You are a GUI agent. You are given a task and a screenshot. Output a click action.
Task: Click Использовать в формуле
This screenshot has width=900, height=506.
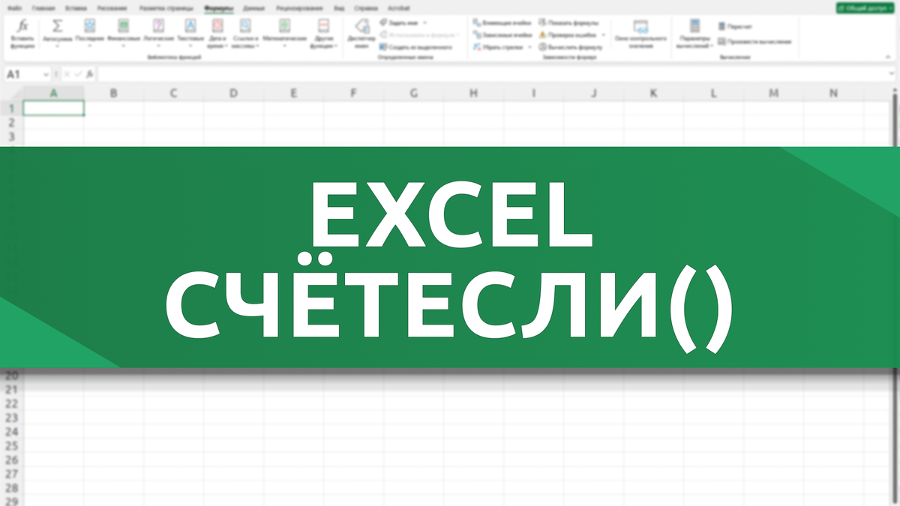click(x=418, y=34)
